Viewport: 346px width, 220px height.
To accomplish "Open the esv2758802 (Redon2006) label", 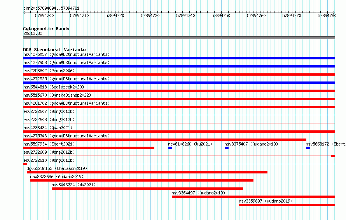I will [49, 71].
